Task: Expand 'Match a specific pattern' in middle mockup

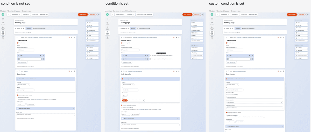Action: click(x=178, y=119)
